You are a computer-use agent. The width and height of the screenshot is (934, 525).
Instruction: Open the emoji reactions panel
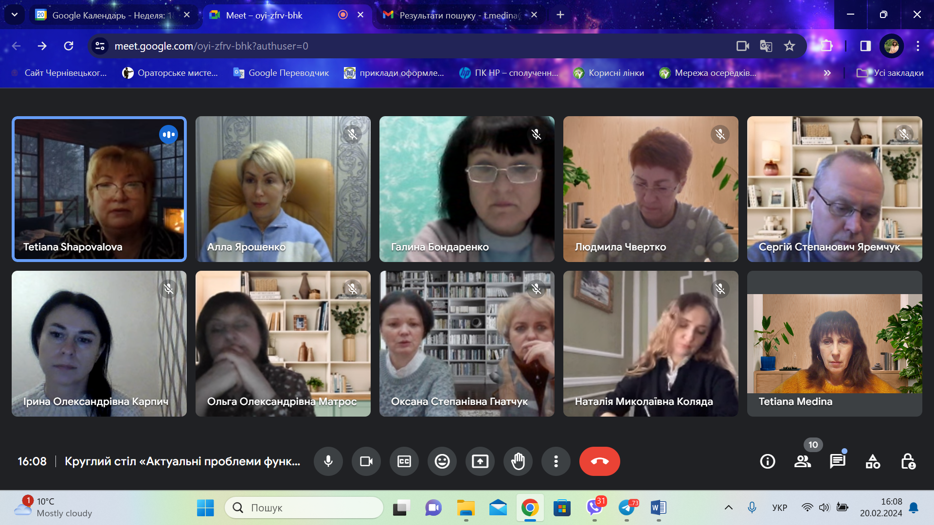click(x=442, y=461)
